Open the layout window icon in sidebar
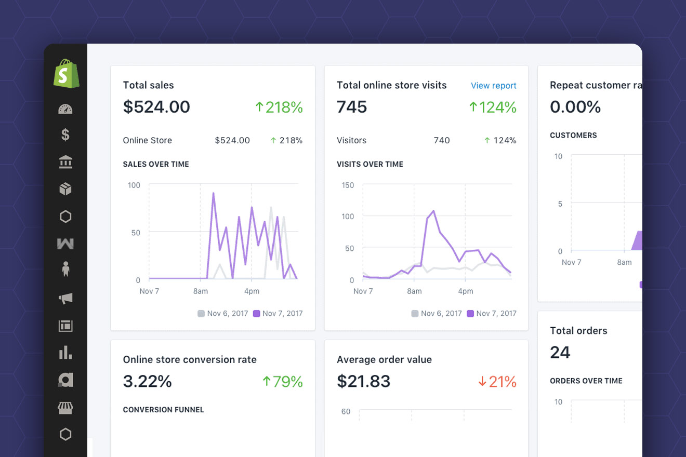The image size is (686, 457). click(x=65, y=326)
